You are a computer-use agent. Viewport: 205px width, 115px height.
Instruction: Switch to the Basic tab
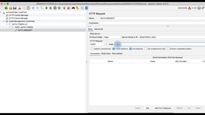click(90, 29)
